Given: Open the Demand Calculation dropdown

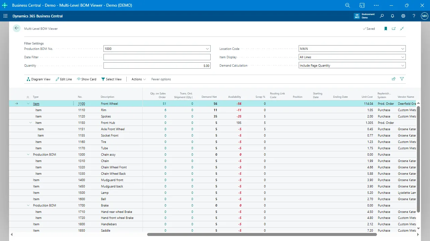Looking at the screenshot, I should coord(402,66).
